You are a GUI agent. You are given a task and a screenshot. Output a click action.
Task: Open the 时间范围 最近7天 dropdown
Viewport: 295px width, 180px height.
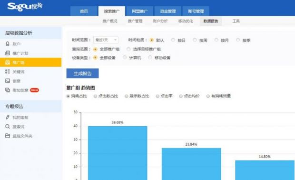coord(106,40)
